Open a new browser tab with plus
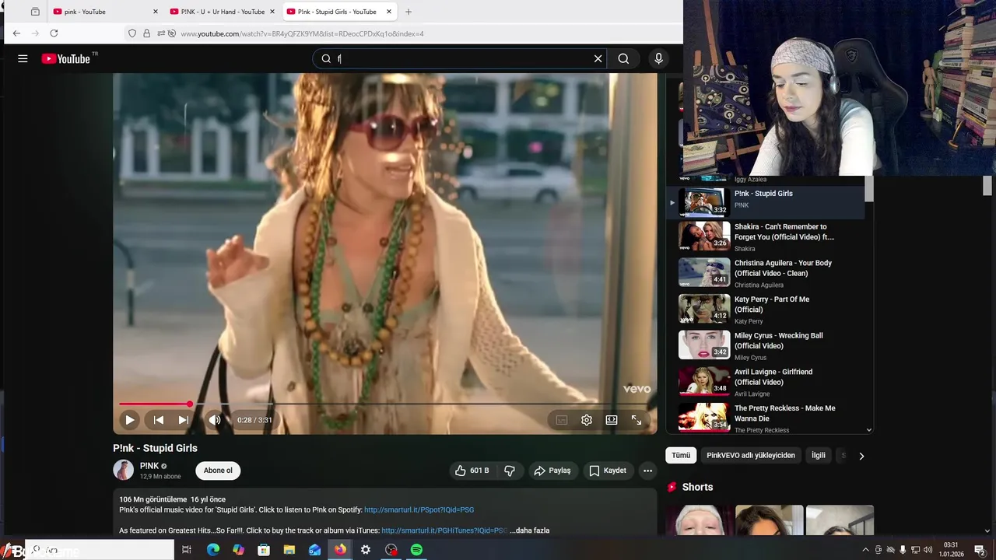The height and width of the screenshot is (560, 996). [409, 12]
